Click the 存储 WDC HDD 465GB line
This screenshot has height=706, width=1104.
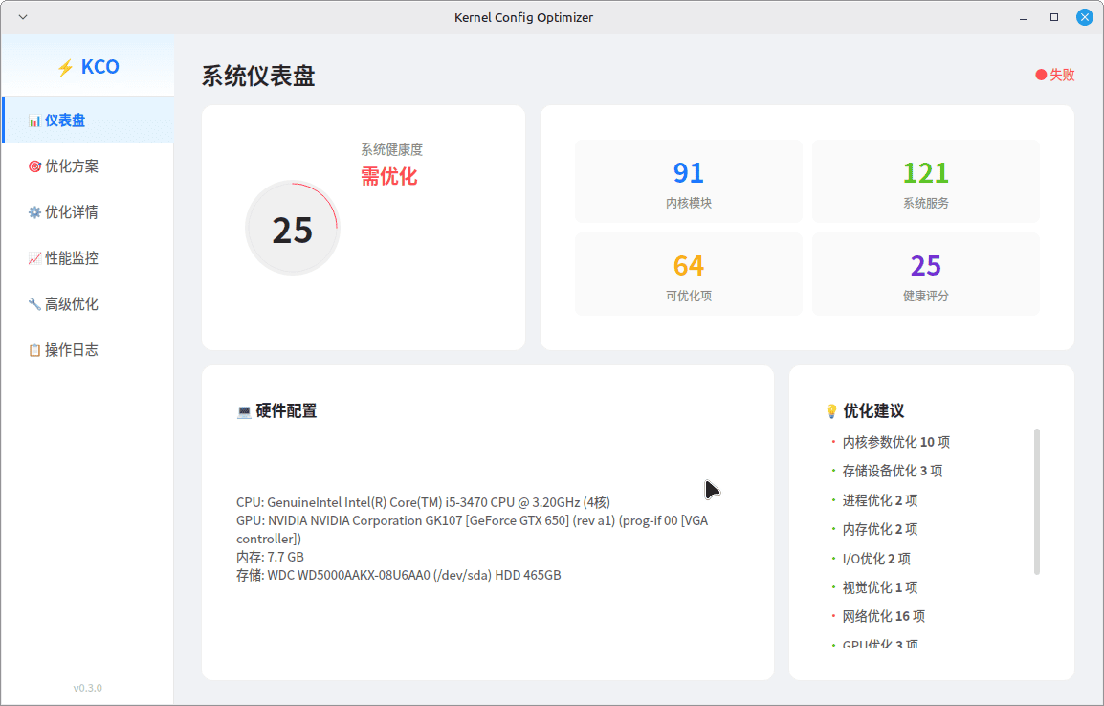point(399,576)
